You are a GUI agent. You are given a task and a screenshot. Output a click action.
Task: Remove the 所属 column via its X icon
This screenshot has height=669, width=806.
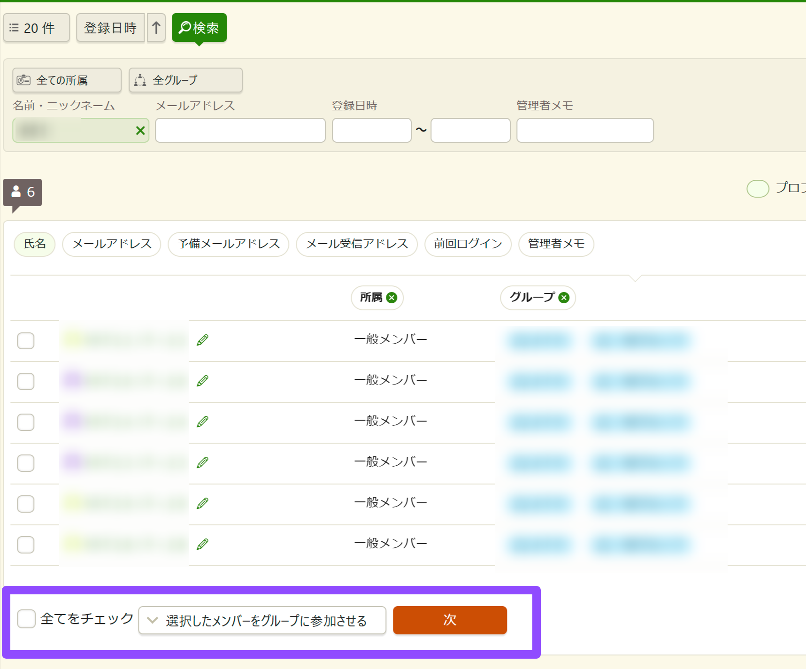pos(391,298)
